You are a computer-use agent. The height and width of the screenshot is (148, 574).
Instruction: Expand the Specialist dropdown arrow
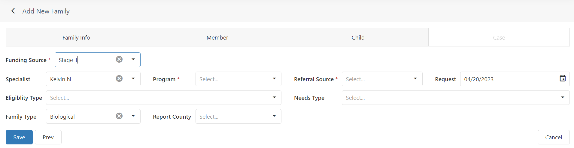[133, 78]
